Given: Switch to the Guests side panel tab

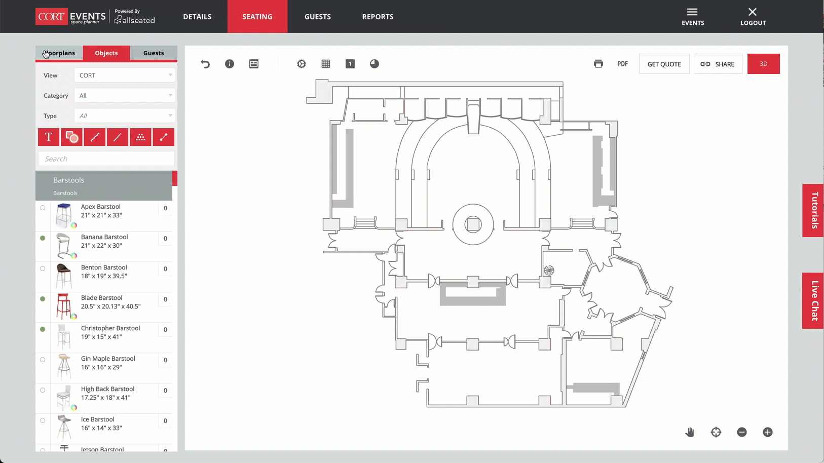Looking at the screenshot, I should 154,53.
